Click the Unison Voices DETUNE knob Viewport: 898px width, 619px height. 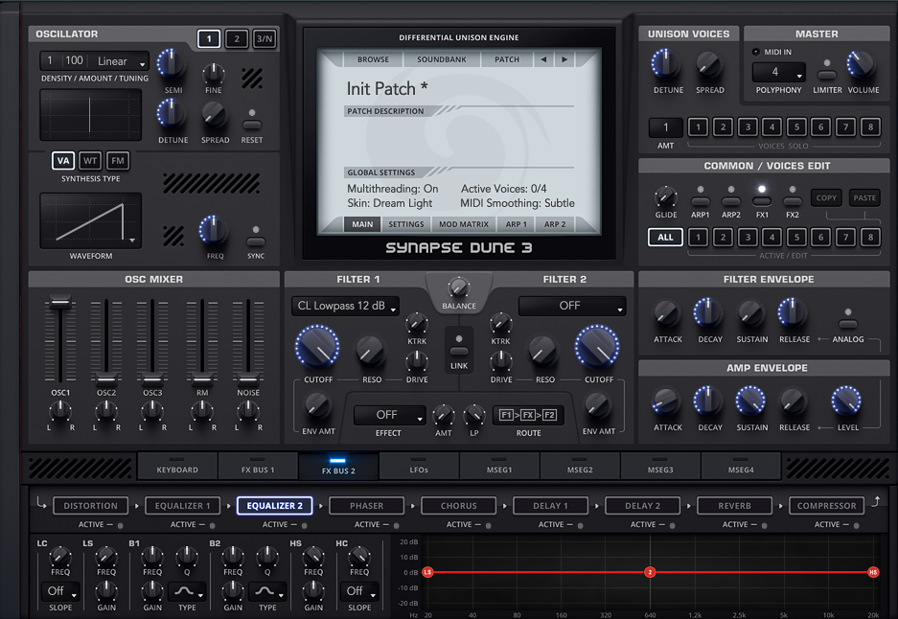pos(666,64)
